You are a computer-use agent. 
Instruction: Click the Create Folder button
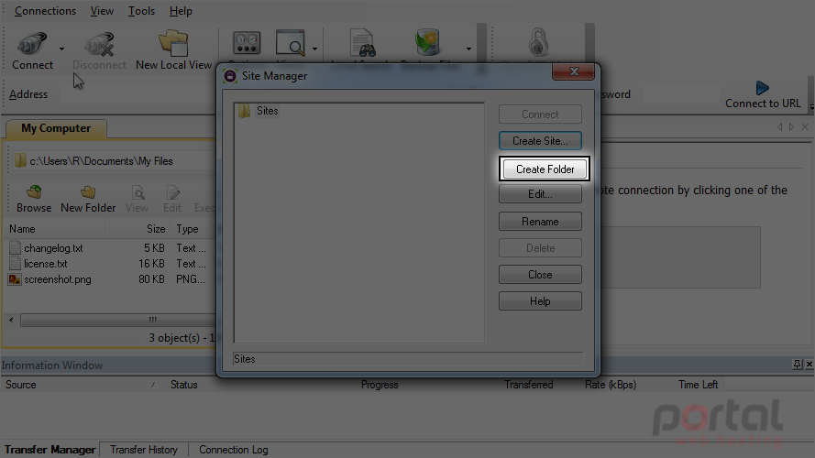(x=545, y=169)
